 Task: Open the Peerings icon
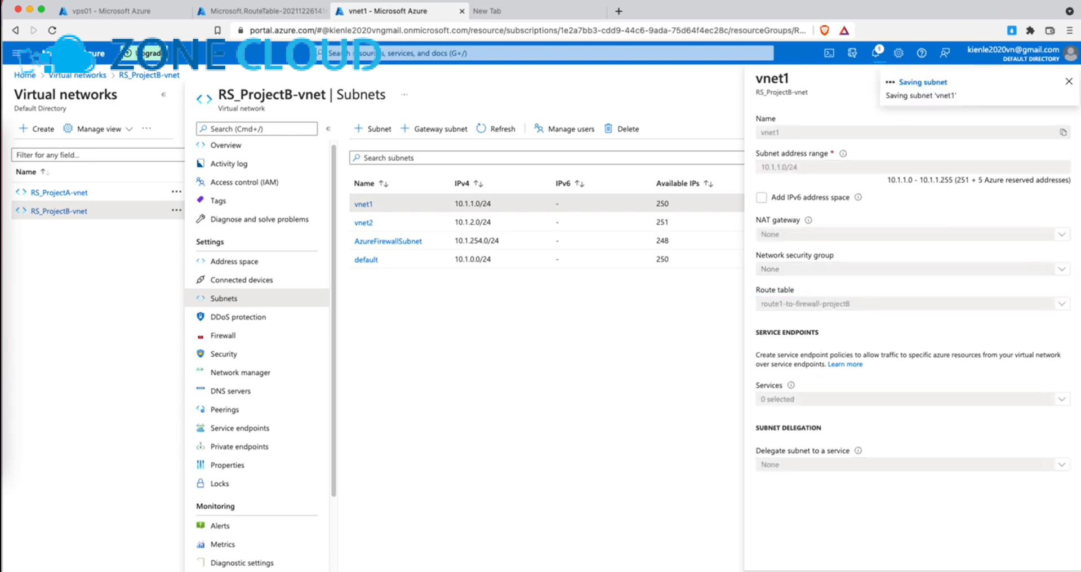(x=201, y=409)
